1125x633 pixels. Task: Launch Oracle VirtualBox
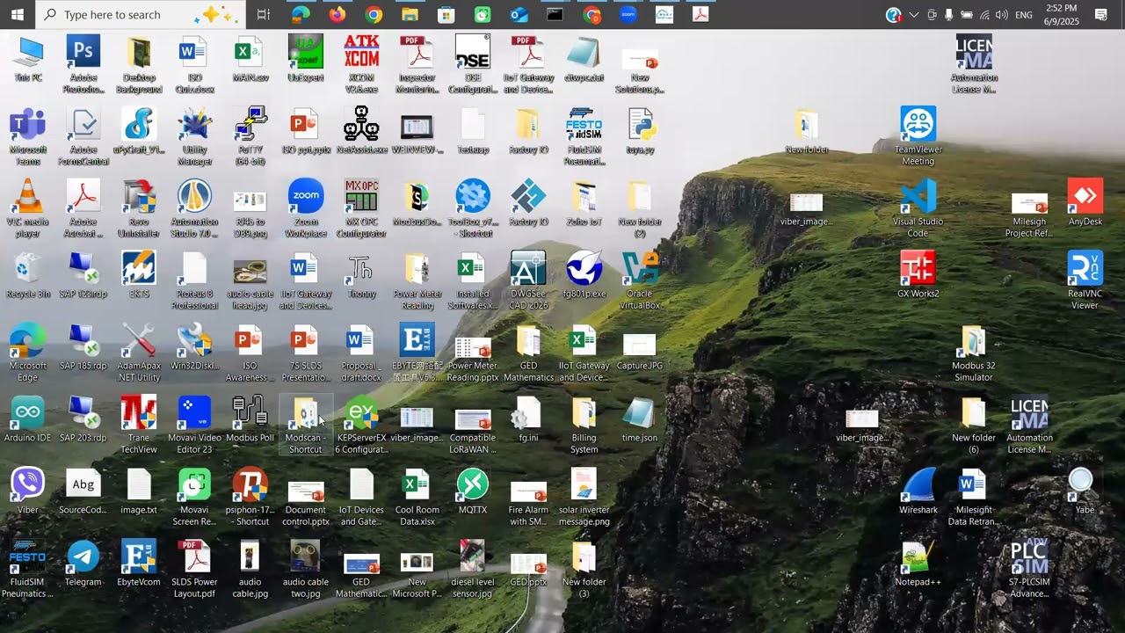coord(640,280)
